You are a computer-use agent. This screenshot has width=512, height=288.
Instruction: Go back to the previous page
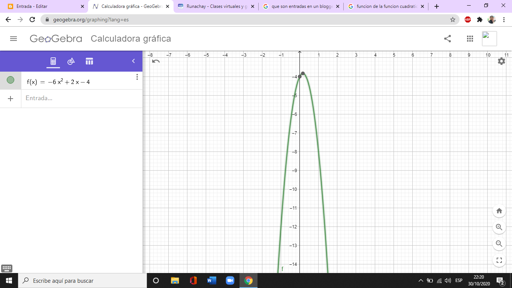(8, 19)
